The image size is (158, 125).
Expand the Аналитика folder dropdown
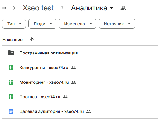point(112,8)
